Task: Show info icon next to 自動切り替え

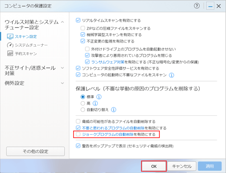Action: (113, 110)
